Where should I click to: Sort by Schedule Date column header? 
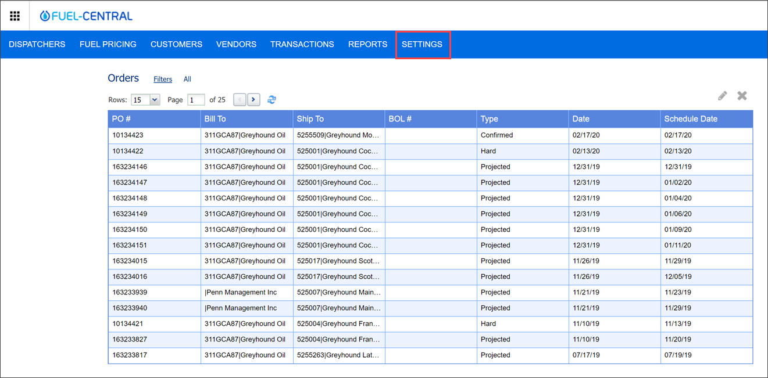click(x=691, y=119)
